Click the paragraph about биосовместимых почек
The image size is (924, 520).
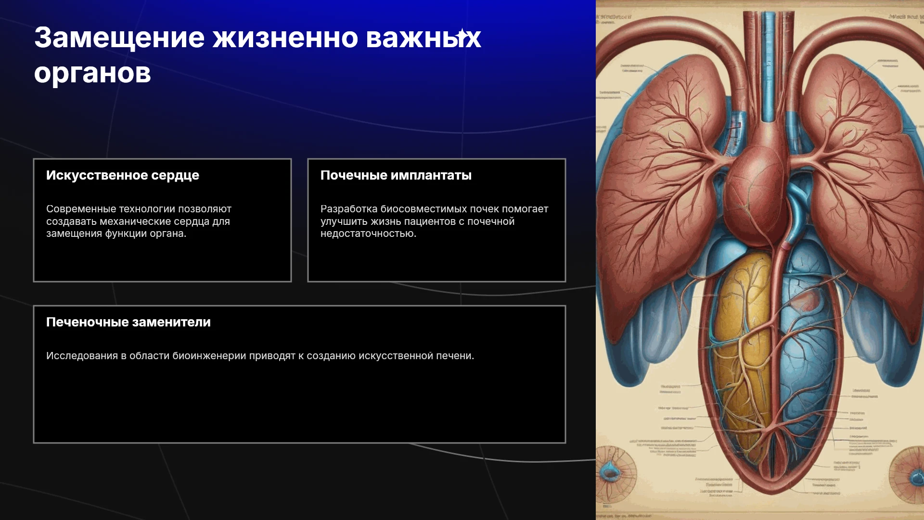[x=435, y=221]
